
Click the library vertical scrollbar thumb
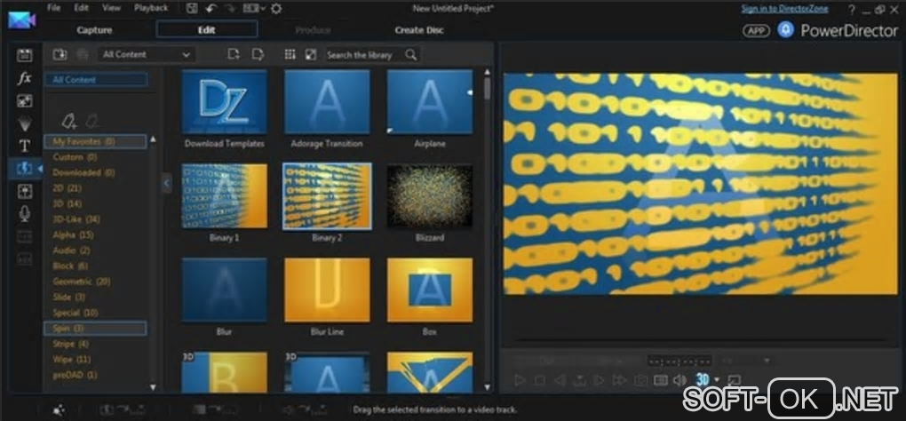point(488,88)
